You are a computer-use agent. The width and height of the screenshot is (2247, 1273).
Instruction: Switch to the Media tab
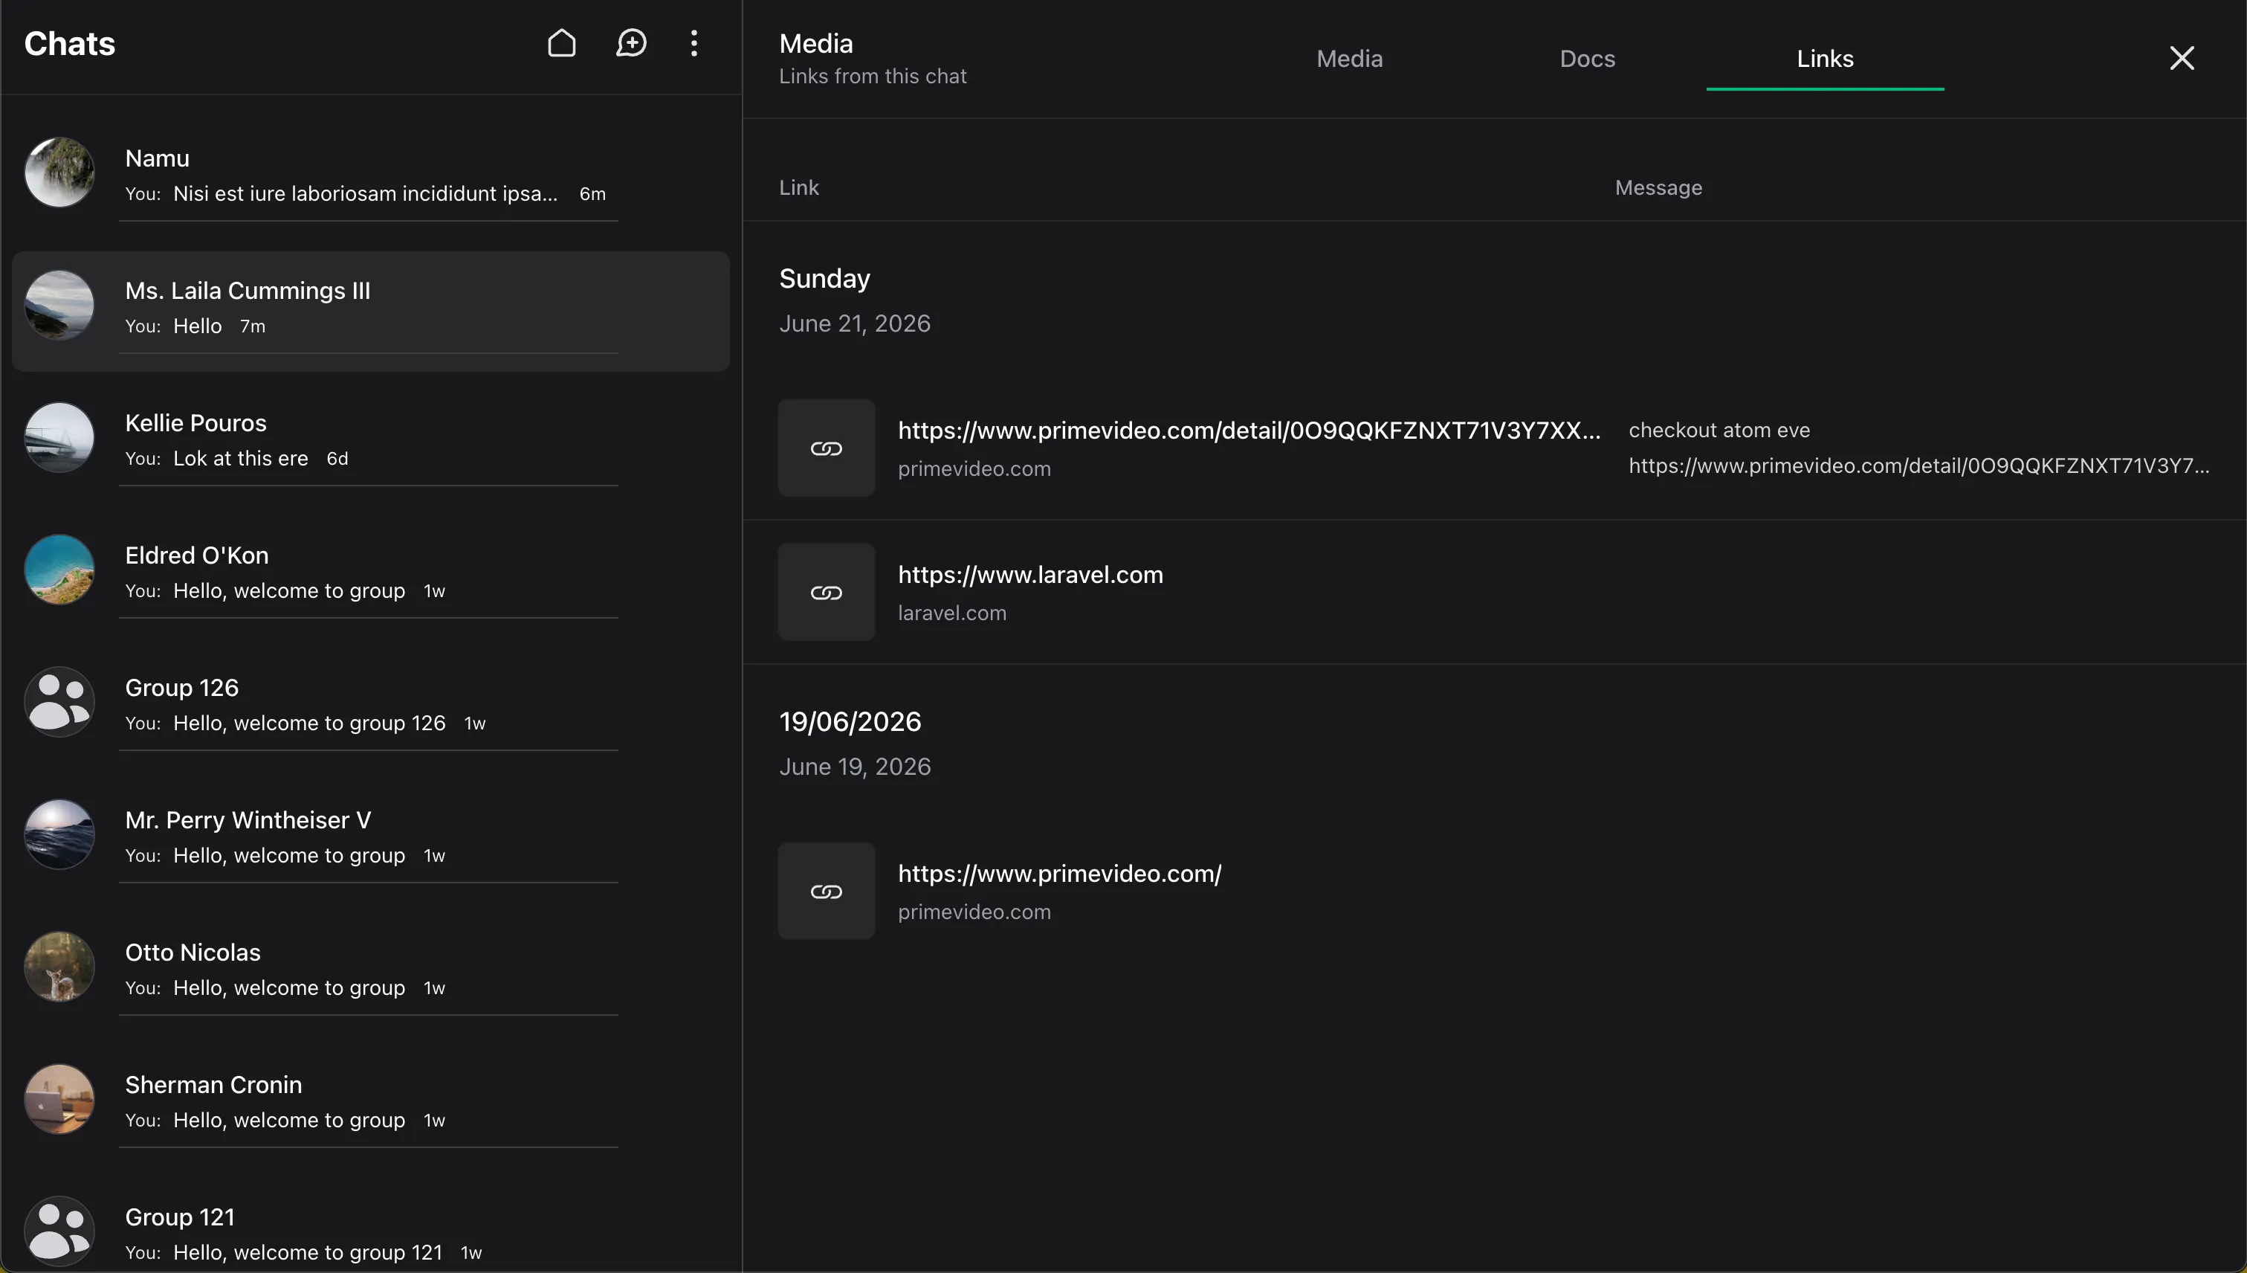tap(1349, 59)
